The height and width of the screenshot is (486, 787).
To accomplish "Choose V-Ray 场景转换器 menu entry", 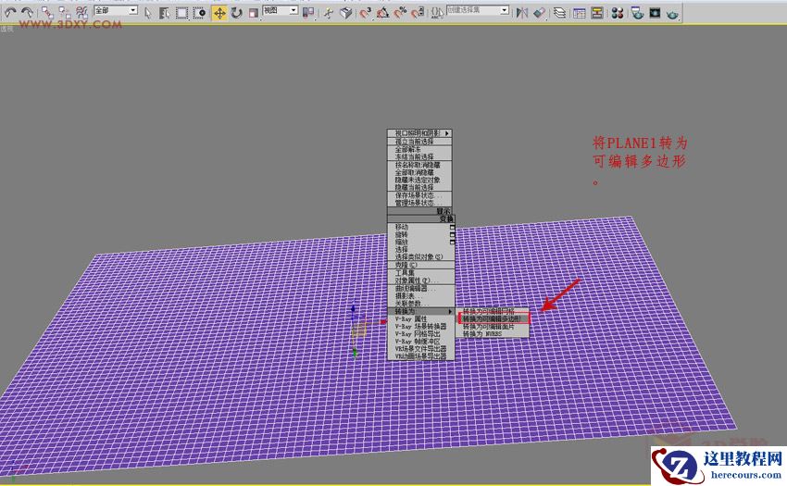I will [420, 327].
